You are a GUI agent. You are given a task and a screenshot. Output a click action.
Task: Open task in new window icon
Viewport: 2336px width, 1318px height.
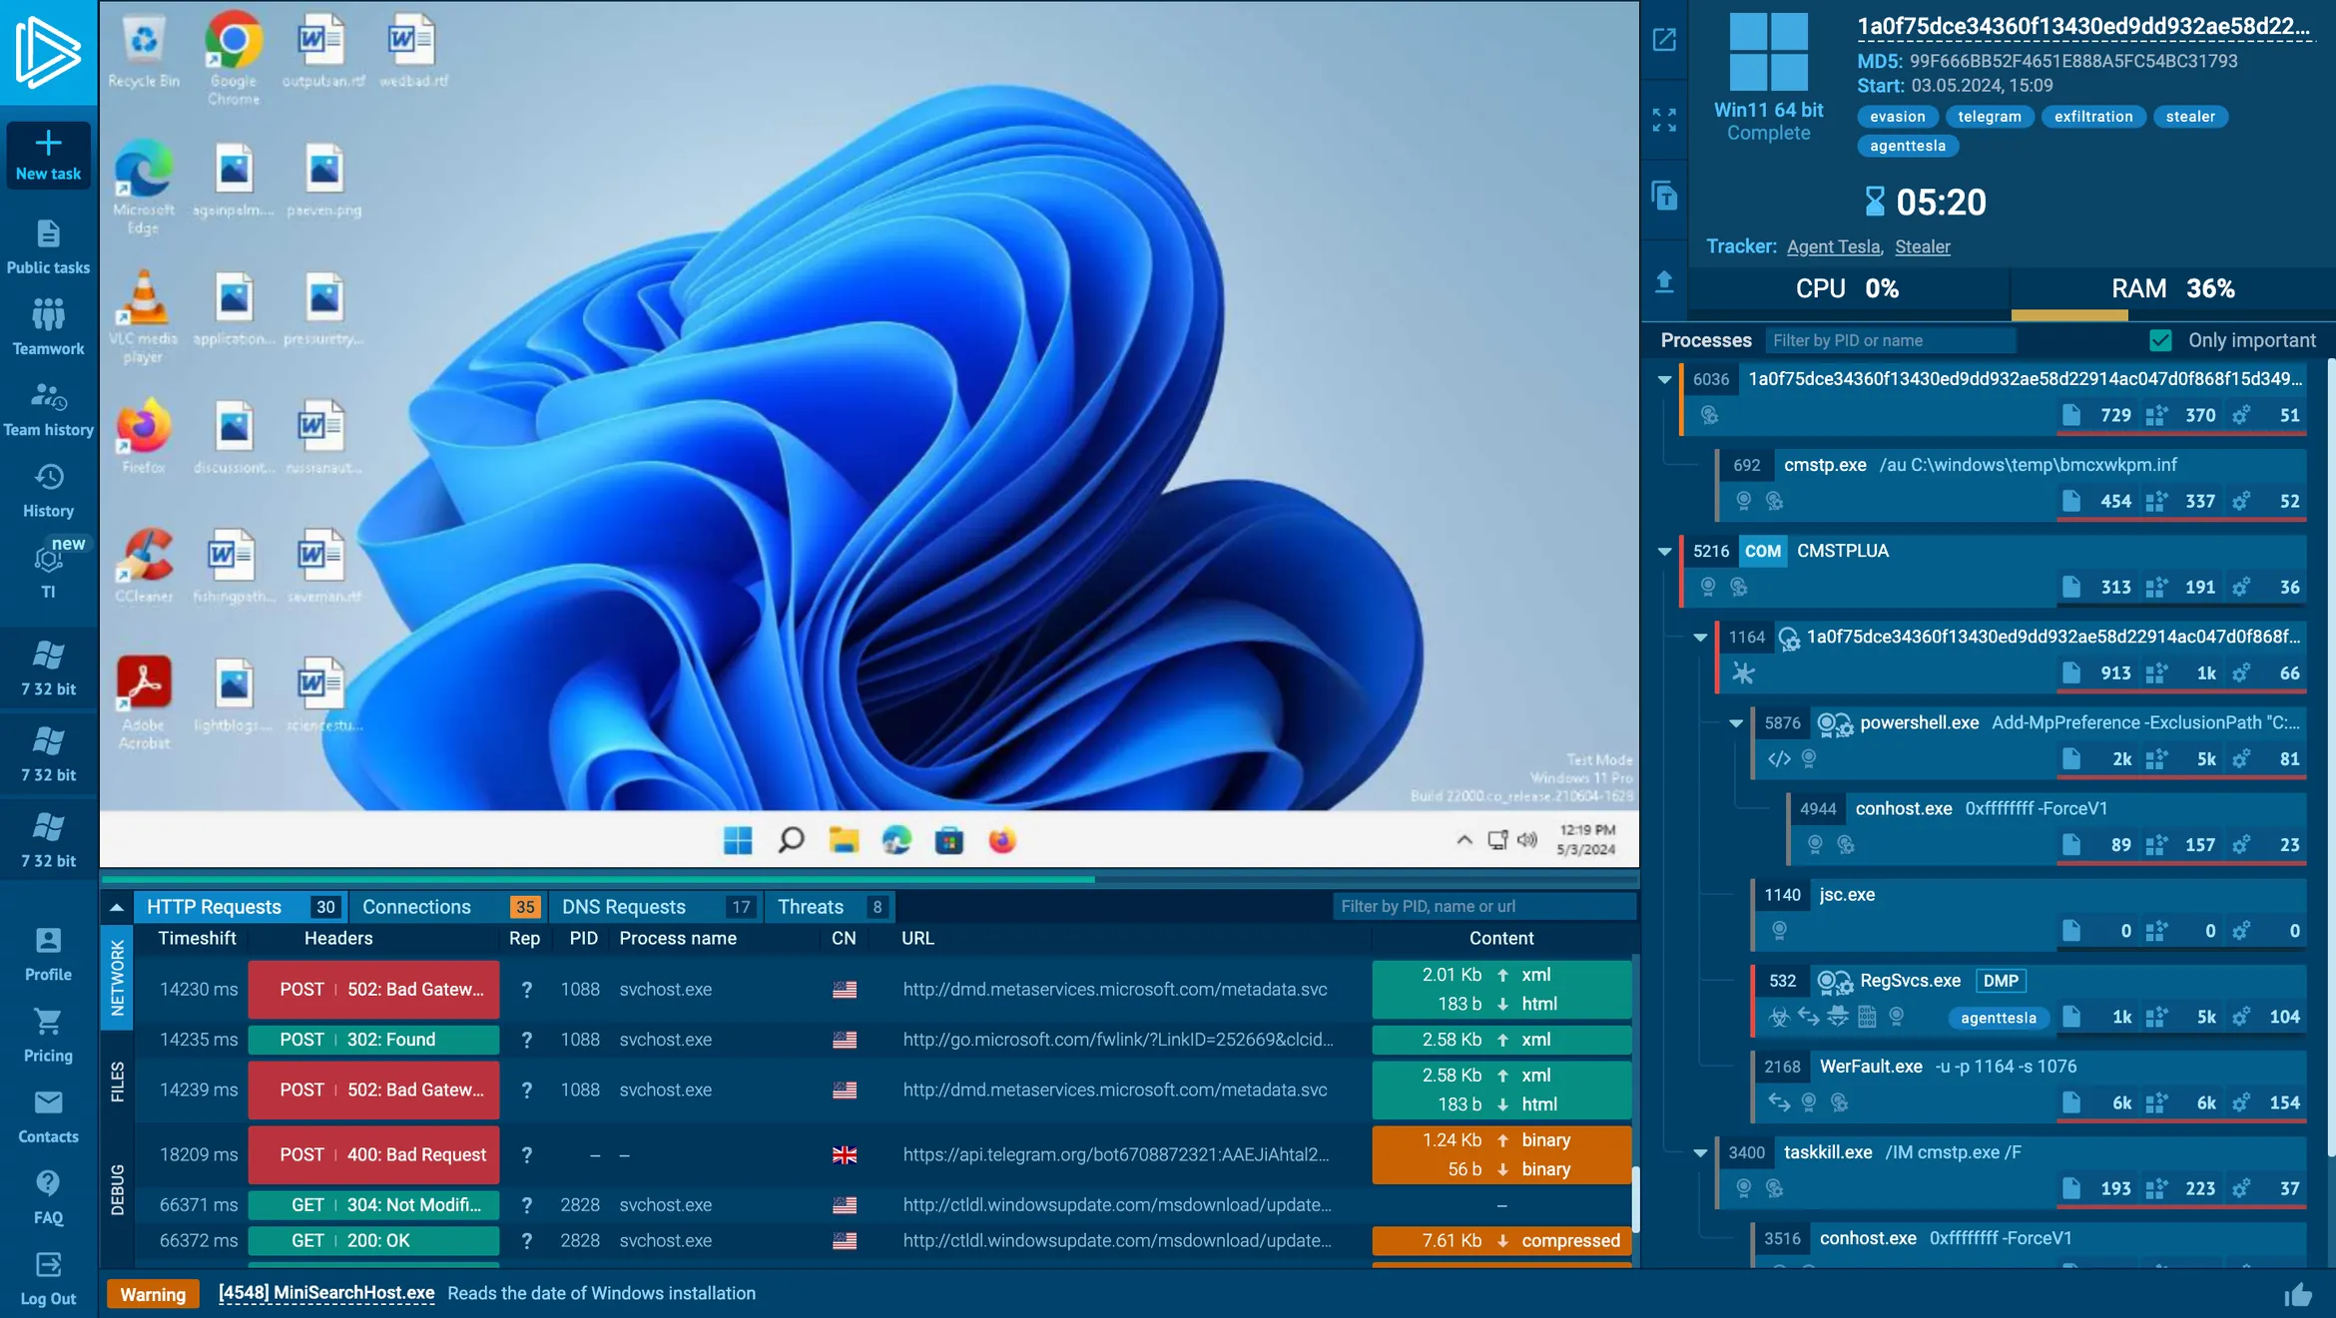1663,40
